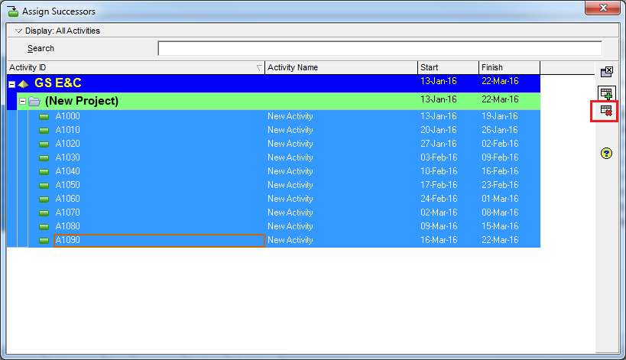Image resolution: width=626 pixels, height=360 pixels.
Task: Click the green activity icon for A1010
Action: point(44,131)
